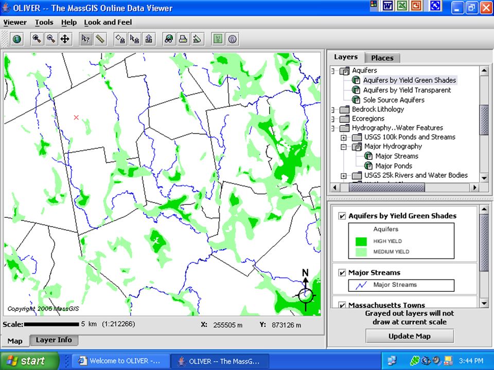The height and width of the screenshot is (370, 494).
Task: Collapse the Major Hydrography group
Action: [344, 146]
